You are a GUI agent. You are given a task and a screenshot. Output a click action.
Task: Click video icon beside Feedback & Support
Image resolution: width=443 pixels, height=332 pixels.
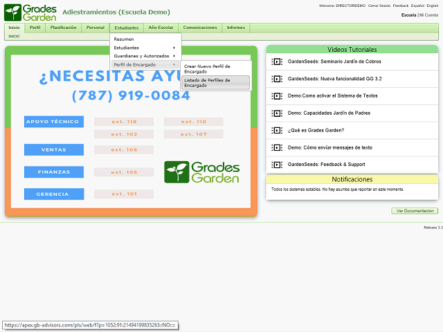coord(277,165)
